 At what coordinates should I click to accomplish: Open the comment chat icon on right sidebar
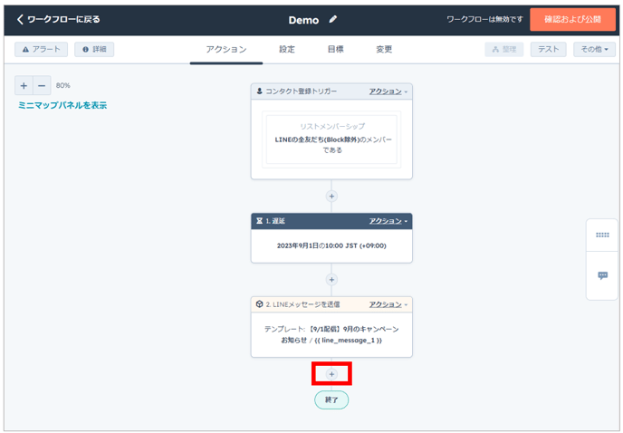(602, 275)
